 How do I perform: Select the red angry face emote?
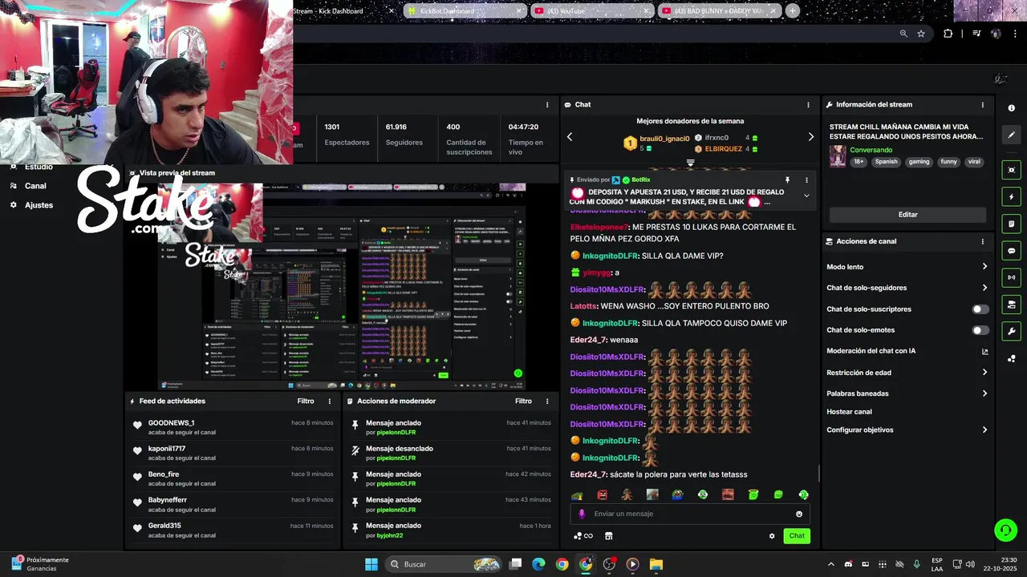603,494
